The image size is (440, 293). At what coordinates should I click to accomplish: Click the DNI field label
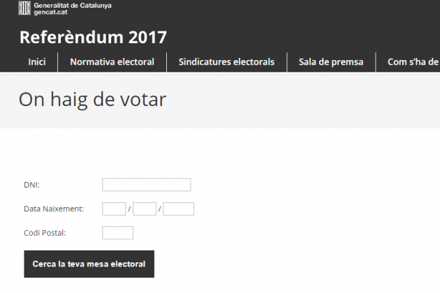click(x=31, y=185)
